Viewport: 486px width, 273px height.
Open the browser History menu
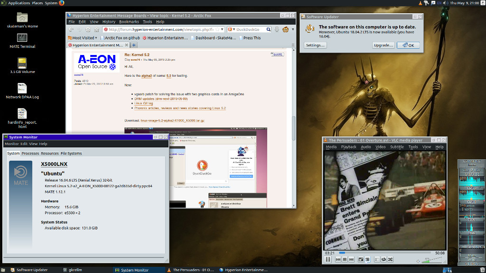pyautogui.click(x=109, y=22)
